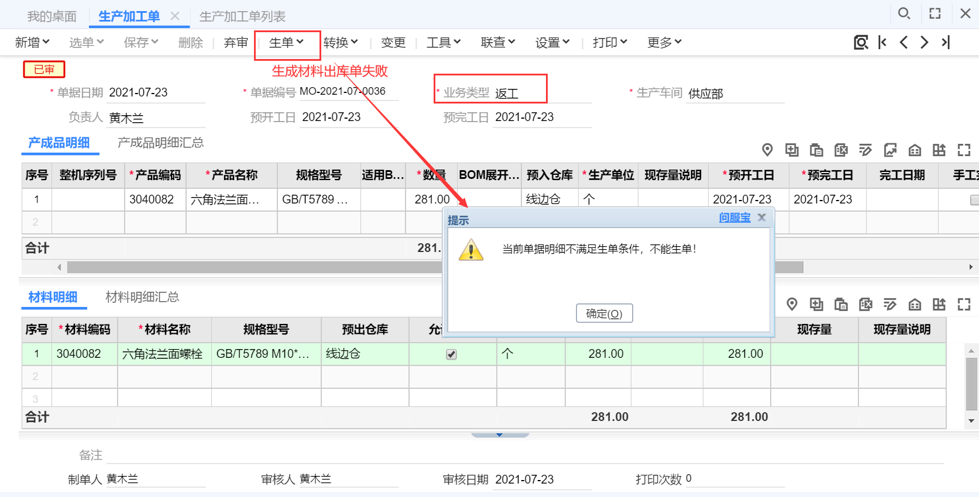Click the batch edit pencil icon in 产成品明细 toolbar
This screenshot has width=979, height=497.
[865, 150]
